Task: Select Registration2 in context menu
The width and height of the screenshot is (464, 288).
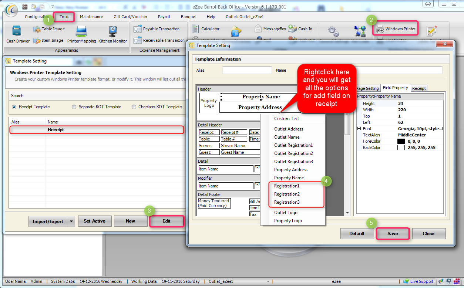Action: point(293,194)
